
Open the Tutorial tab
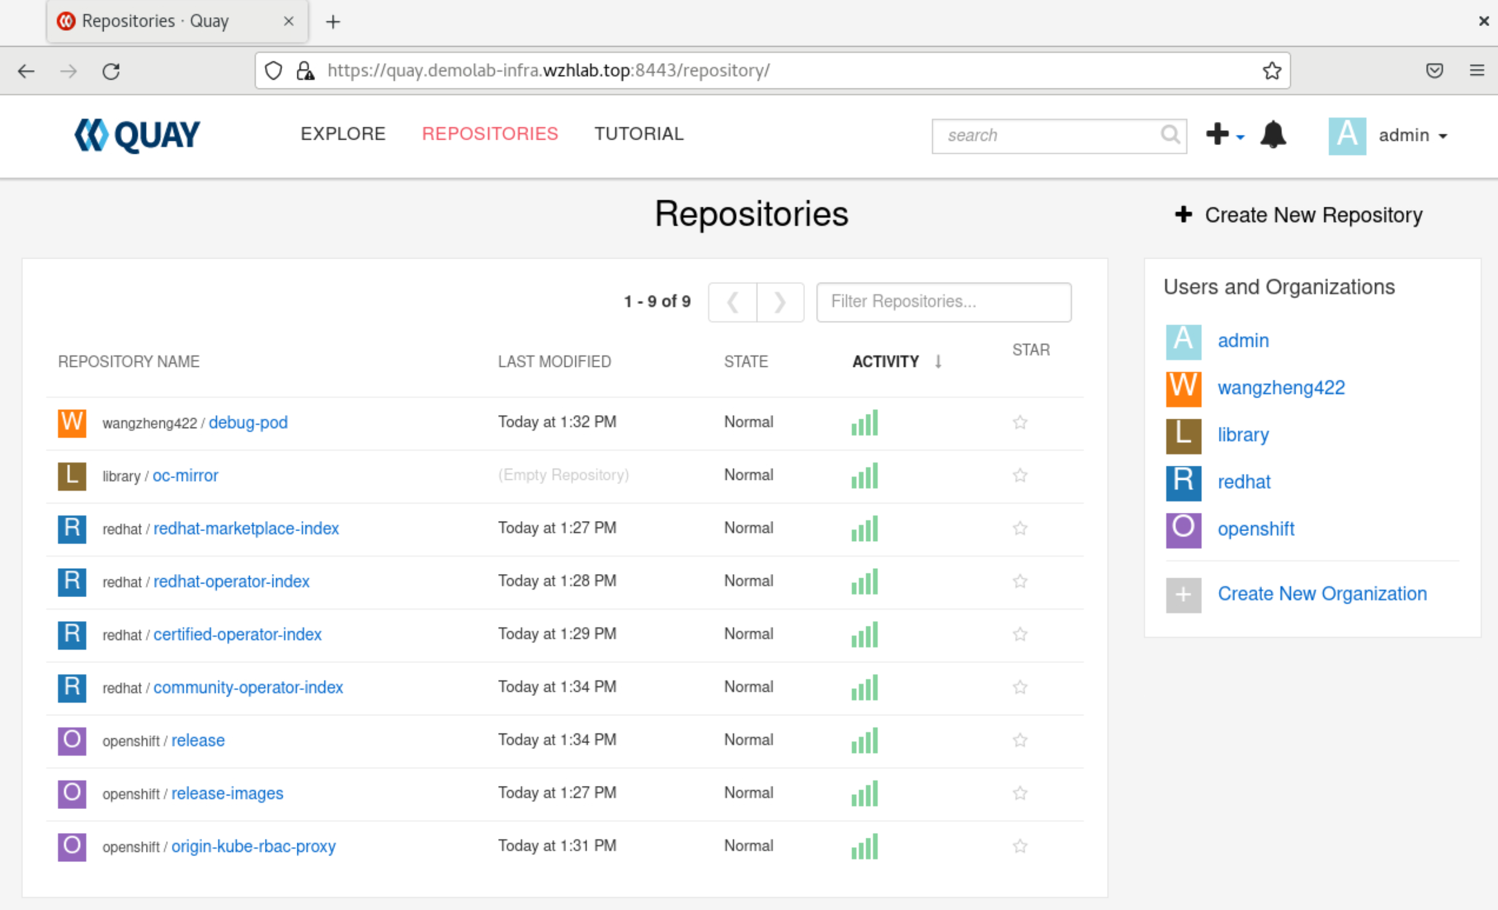(x=639, y=134)
